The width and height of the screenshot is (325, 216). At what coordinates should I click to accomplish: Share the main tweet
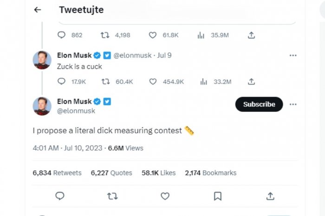[270, 196]
